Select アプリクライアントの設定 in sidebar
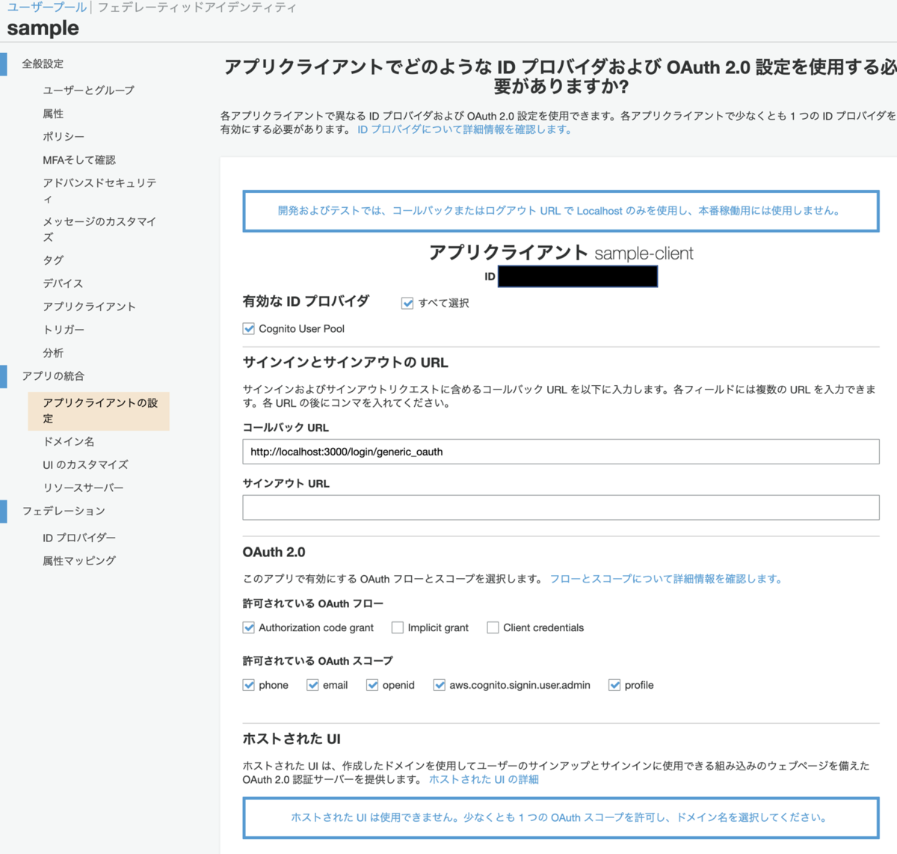 coord(99,411)
